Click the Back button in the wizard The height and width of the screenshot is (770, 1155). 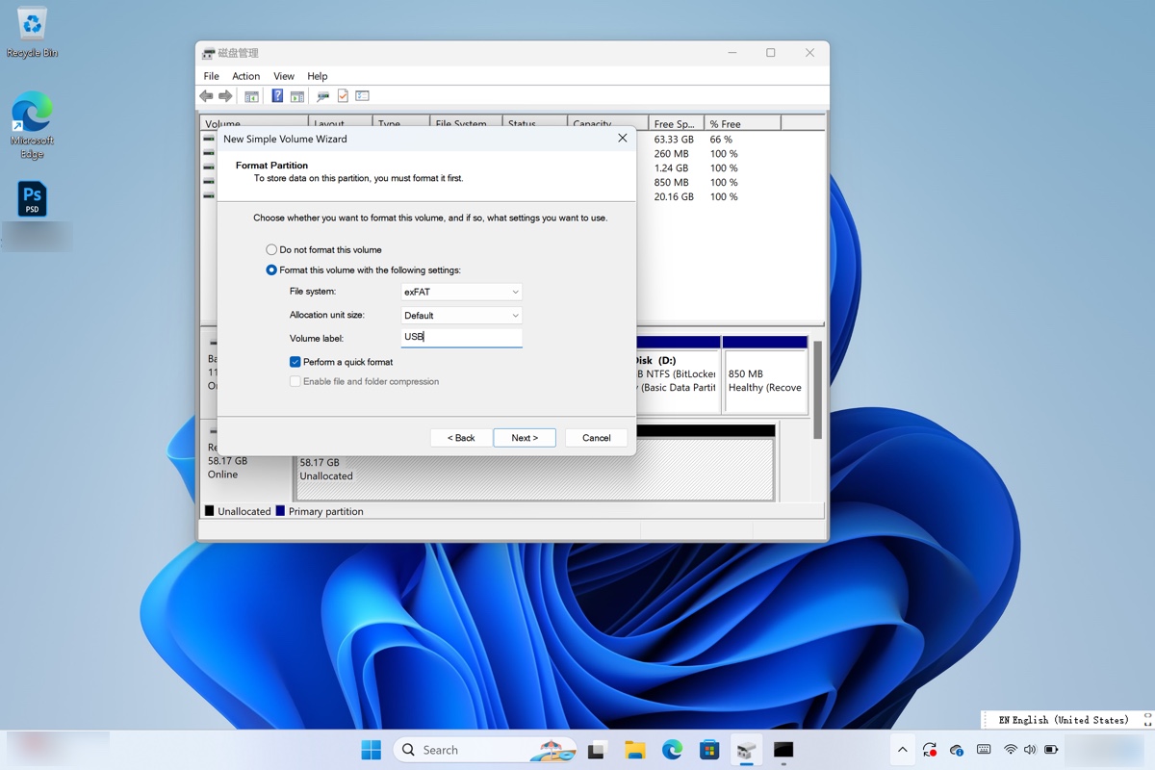click(460, 437)
